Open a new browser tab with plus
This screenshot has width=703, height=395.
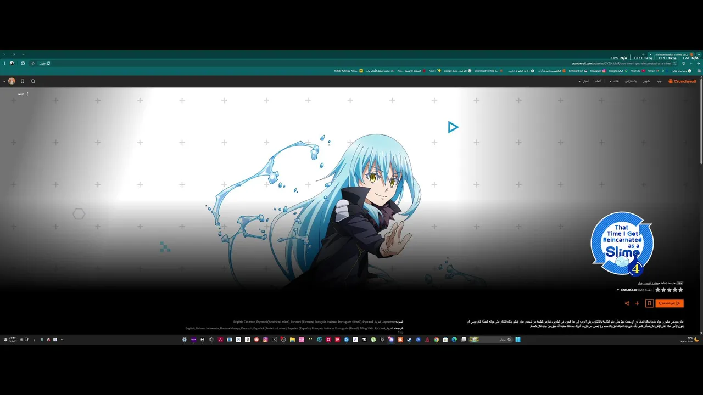pos(643,54)
